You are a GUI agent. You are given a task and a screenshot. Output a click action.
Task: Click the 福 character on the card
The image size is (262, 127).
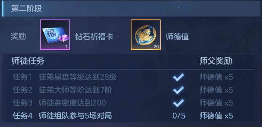(x=49, y=33)
